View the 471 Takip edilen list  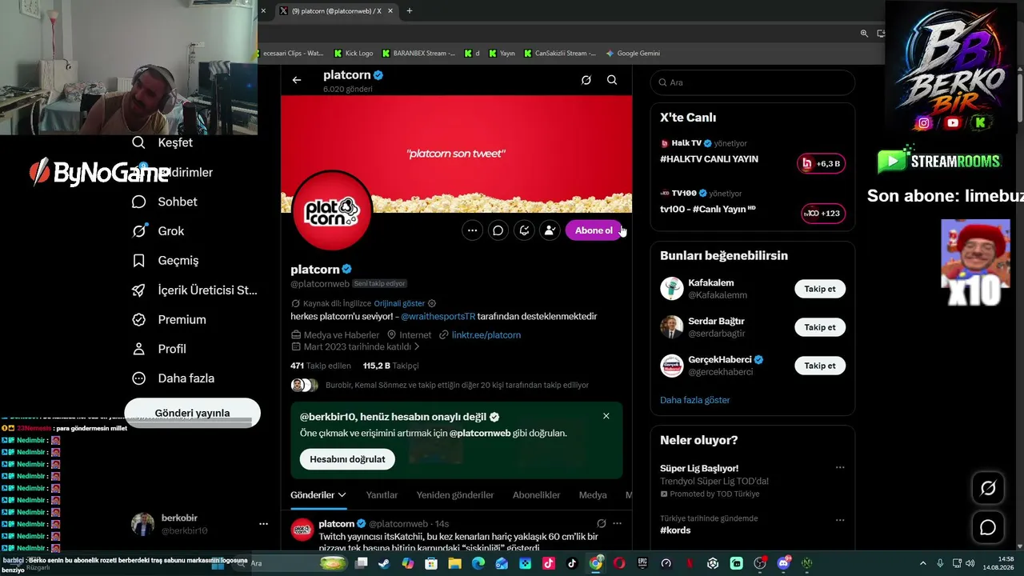(x=321, y=366)
